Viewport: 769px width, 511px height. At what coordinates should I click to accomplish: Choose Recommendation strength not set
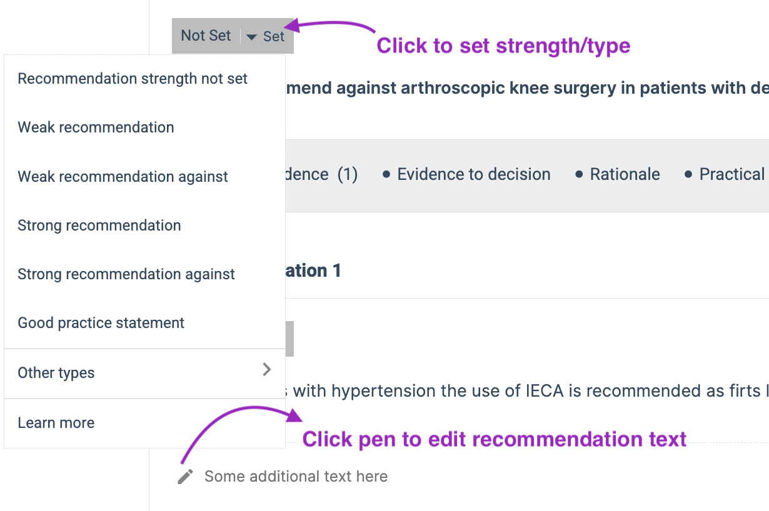(144, 79)
